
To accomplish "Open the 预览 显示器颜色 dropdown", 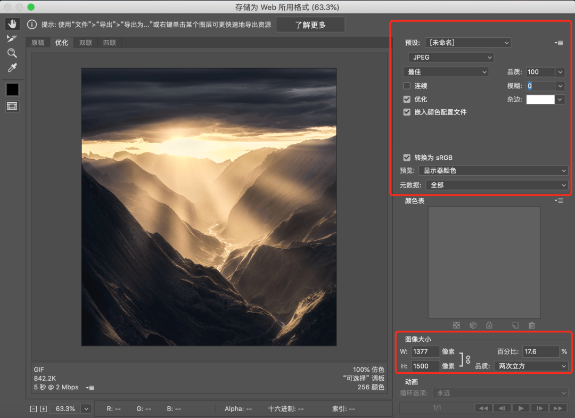I will click(493, 170).
